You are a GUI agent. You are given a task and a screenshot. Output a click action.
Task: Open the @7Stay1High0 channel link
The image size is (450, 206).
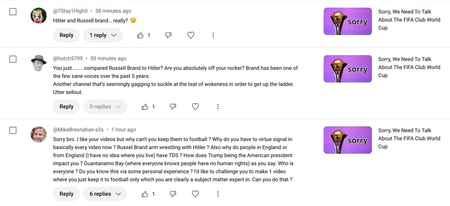click(70, 11)
